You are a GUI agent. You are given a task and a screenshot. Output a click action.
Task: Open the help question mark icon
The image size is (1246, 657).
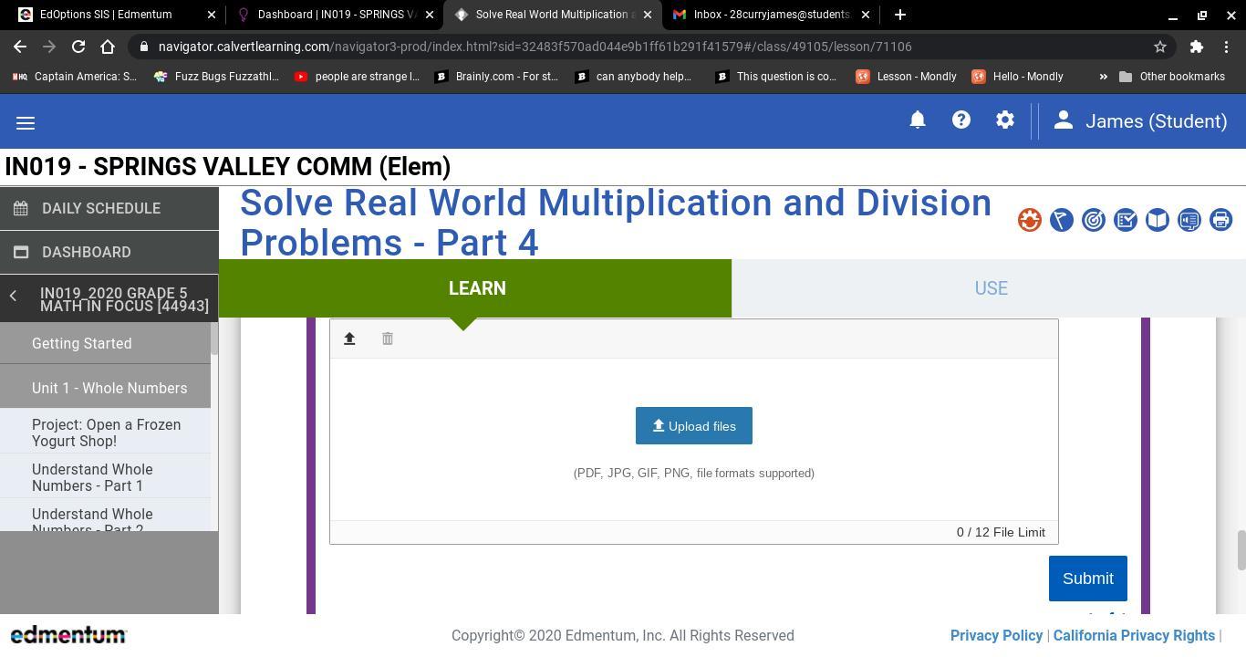961,120
